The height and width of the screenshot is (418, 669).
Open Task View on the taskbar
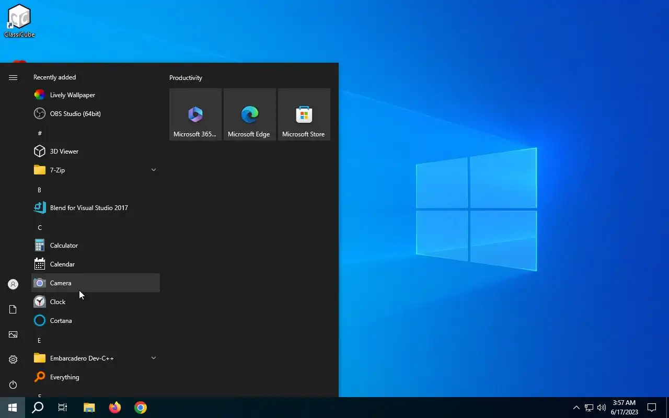tap(63, 408)
